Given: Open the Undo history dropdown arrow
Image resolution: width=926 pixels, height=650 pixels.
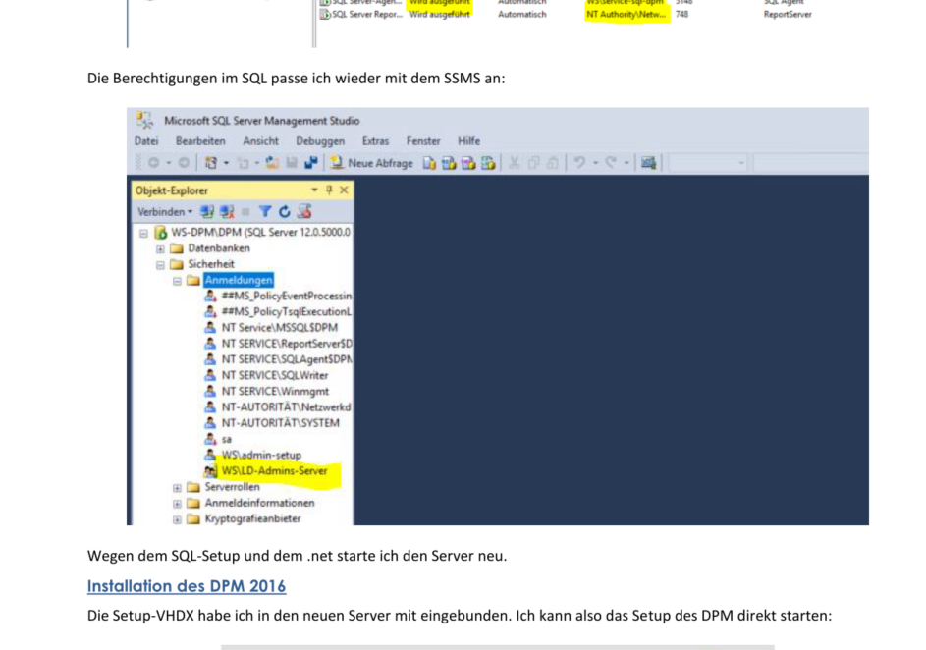Looking at the screenshot, I should tap(595, 163).
